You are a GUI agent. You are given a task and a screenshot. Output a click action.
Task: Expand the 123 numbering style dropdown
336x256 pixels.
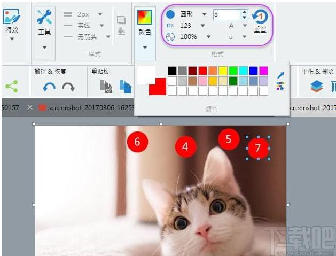tap(202, 26)
